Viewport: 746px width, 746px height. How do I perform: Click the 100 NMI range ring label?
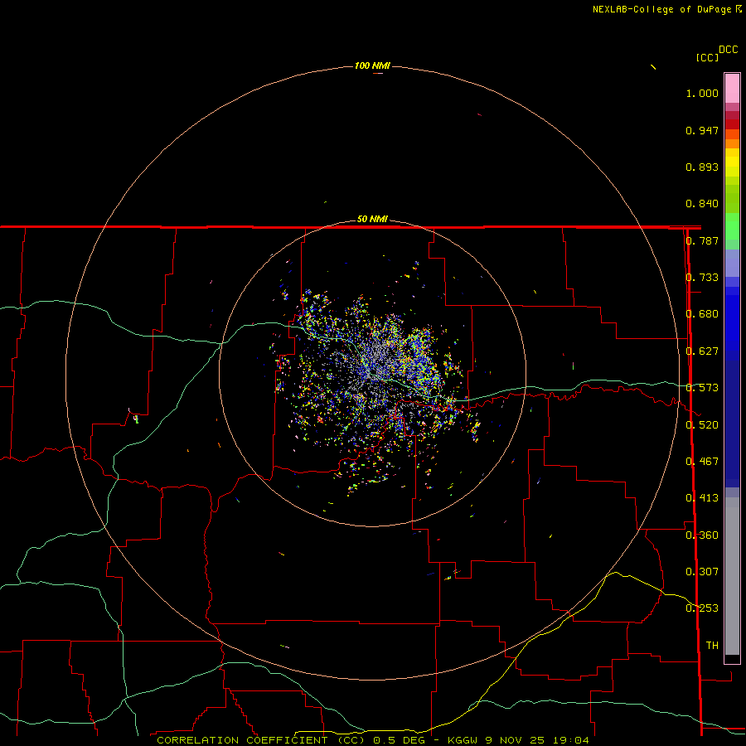coord(372,65)
